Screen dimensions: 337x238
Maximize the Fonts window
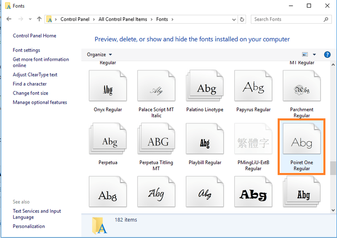pos(309,6)
